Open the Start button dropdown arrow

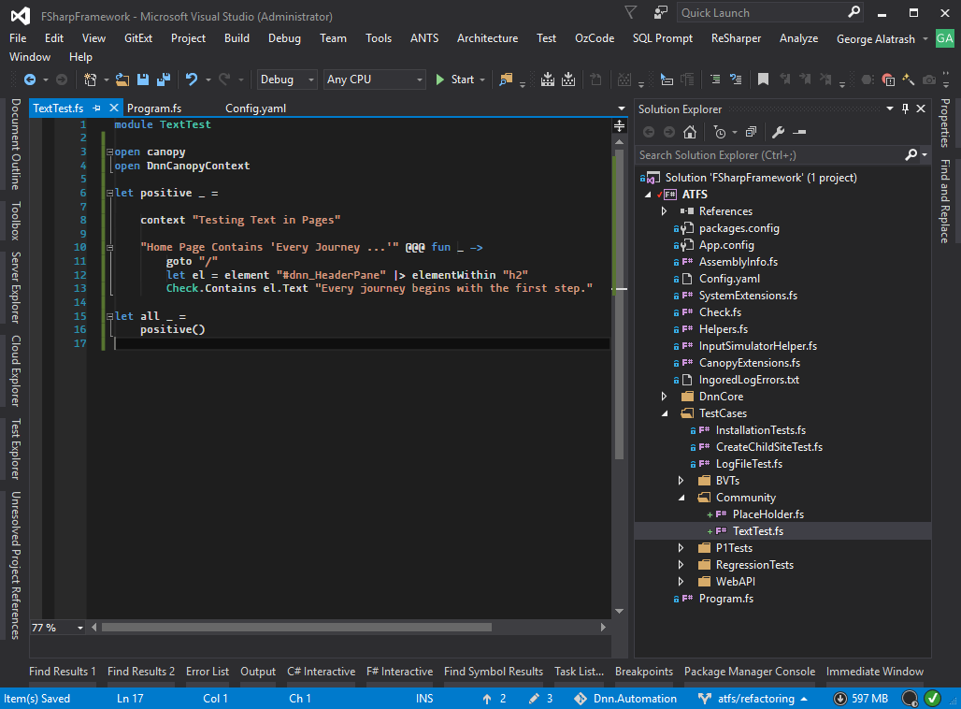click(483, 80)
